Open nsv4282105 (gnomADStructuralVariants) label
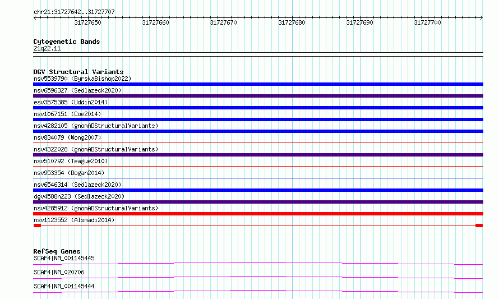Screen dimensions: 499x299 click(96, 126)
